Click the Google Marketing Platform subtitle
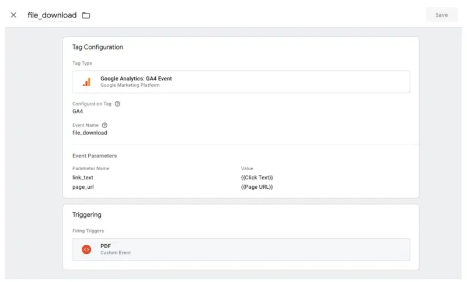 [130, 85]
